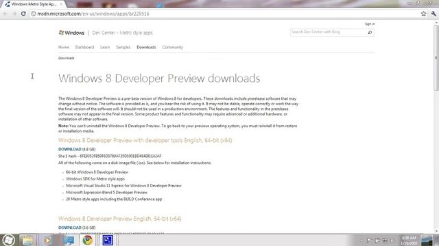Open the Downloads nav item
439x246 pixels.
146,47
